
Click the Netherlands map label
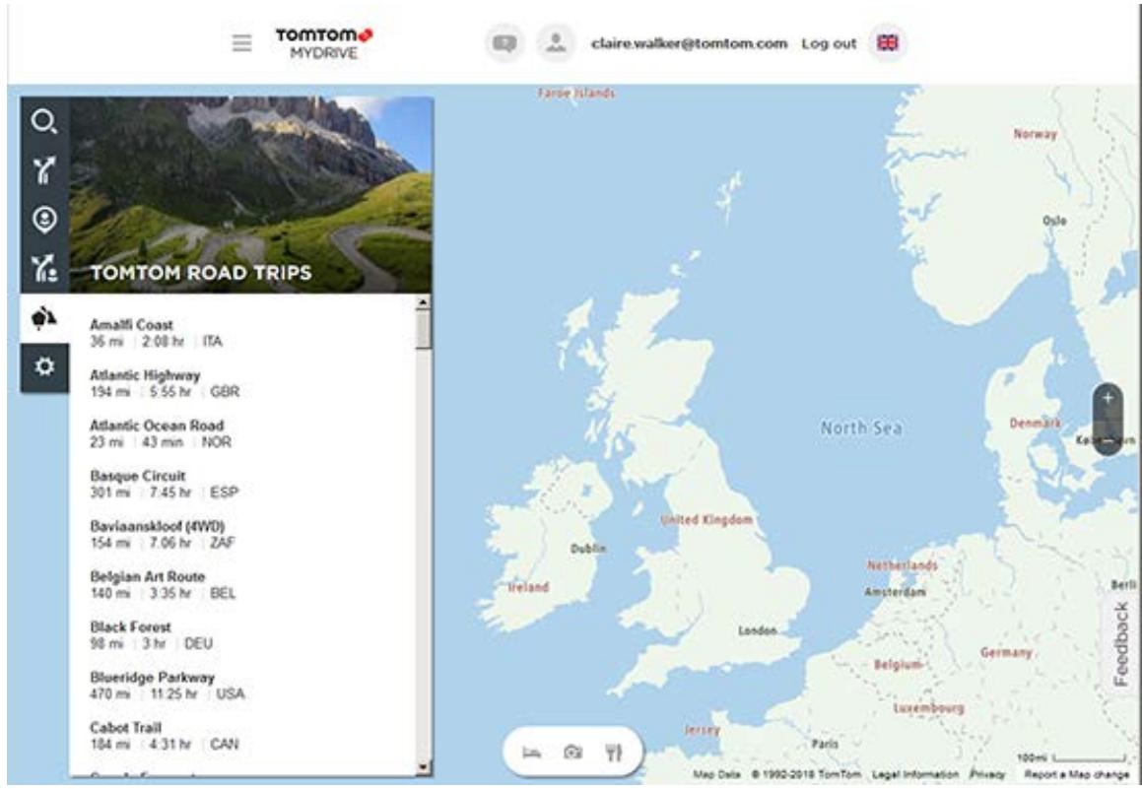pyautogui.click(x=902, y=565)
